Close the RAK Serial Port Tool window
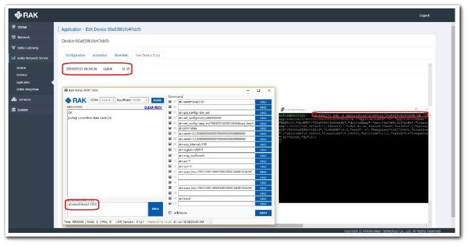Viewport: 469px width, 246px height. (x=269, y=90)
